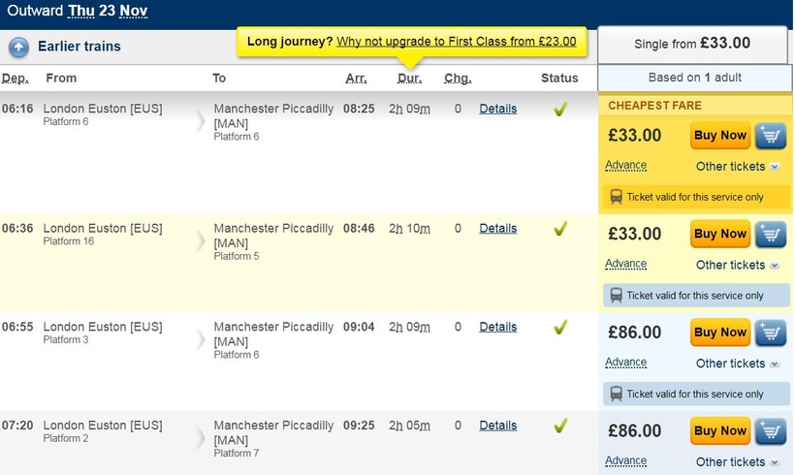Add the 06:16 train to basket
The image size is (795, 475).
click(771, 136)
